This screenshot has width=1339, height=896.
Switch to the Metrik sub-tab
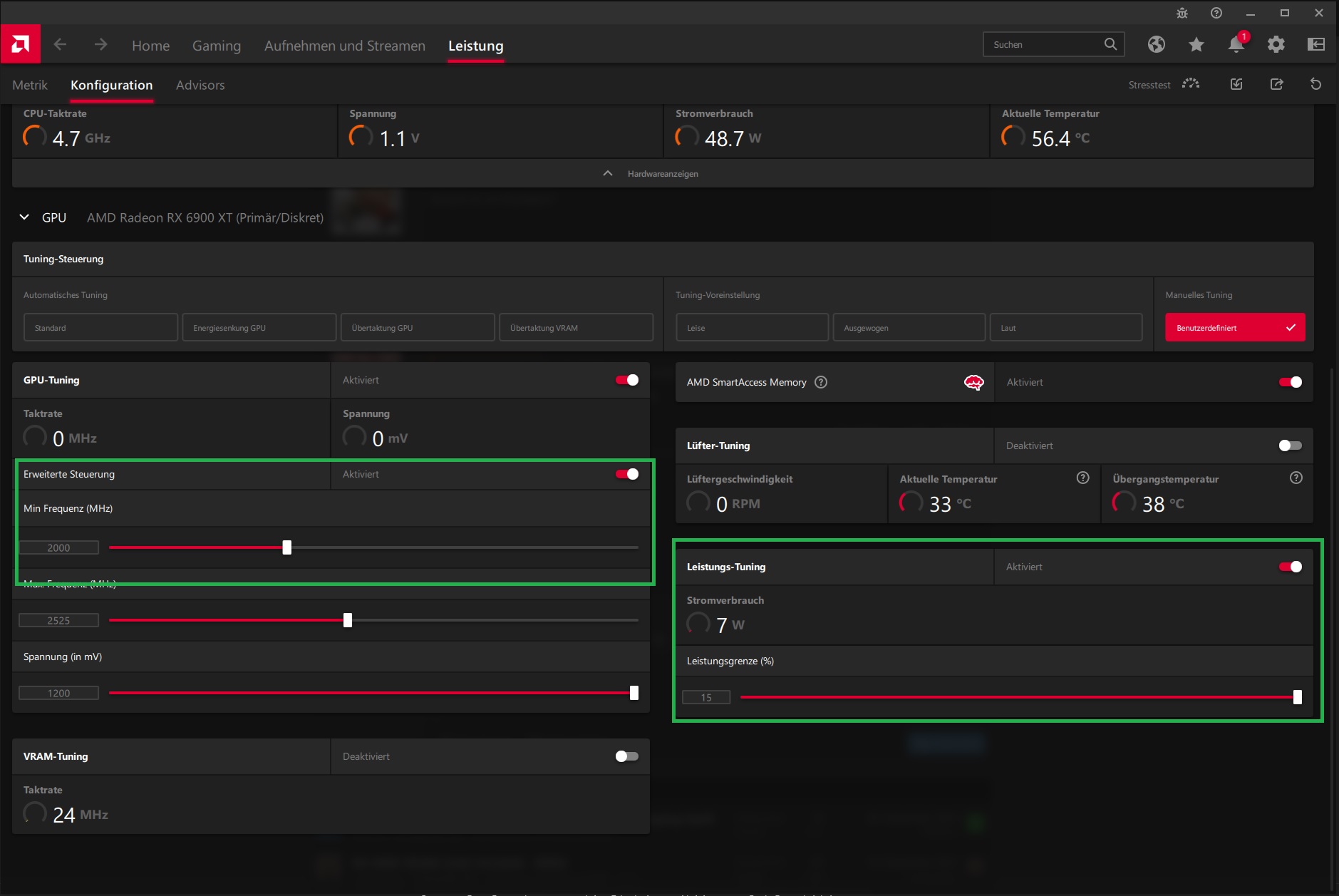(30, 85)
